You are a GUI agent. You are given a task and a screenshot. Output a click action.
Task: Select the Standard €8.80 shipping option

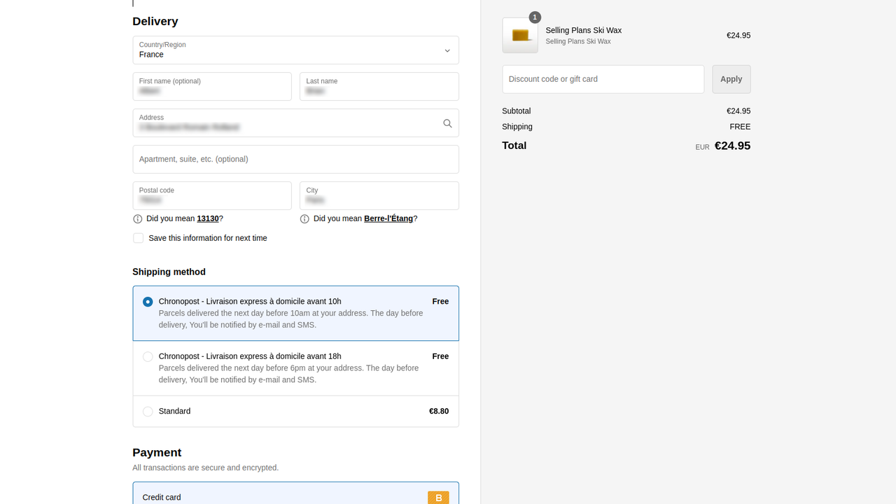148,412
